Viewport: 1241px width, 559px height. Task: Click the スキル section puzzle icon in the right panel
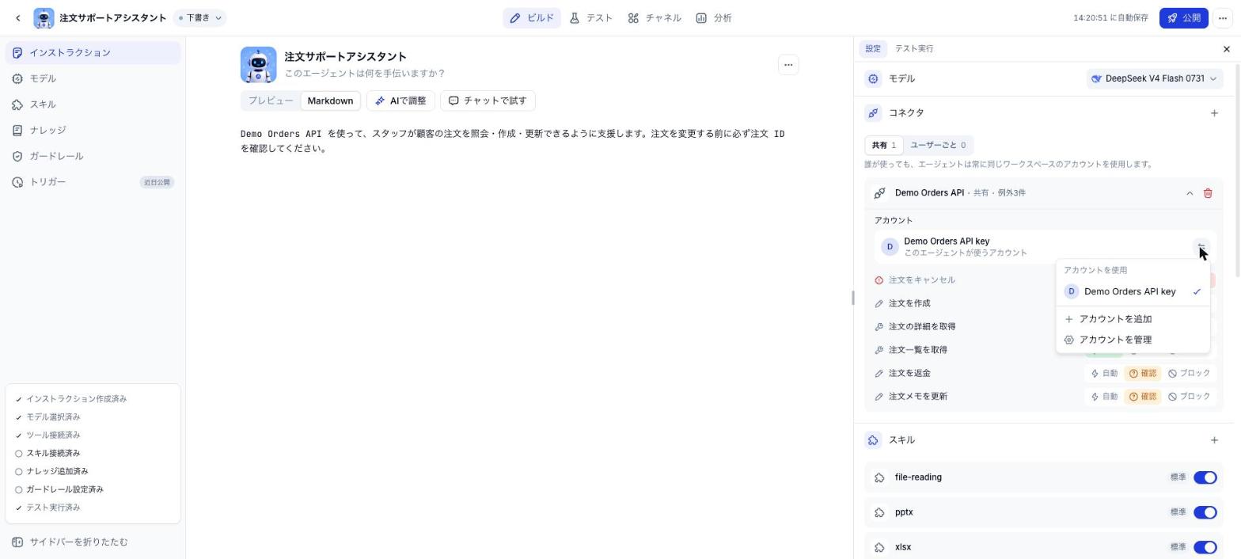click(x=873, y=440)
